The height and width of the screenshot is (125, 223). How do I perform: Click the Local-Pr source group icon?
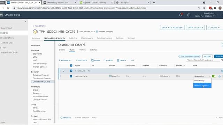click(x=110, y=76)
